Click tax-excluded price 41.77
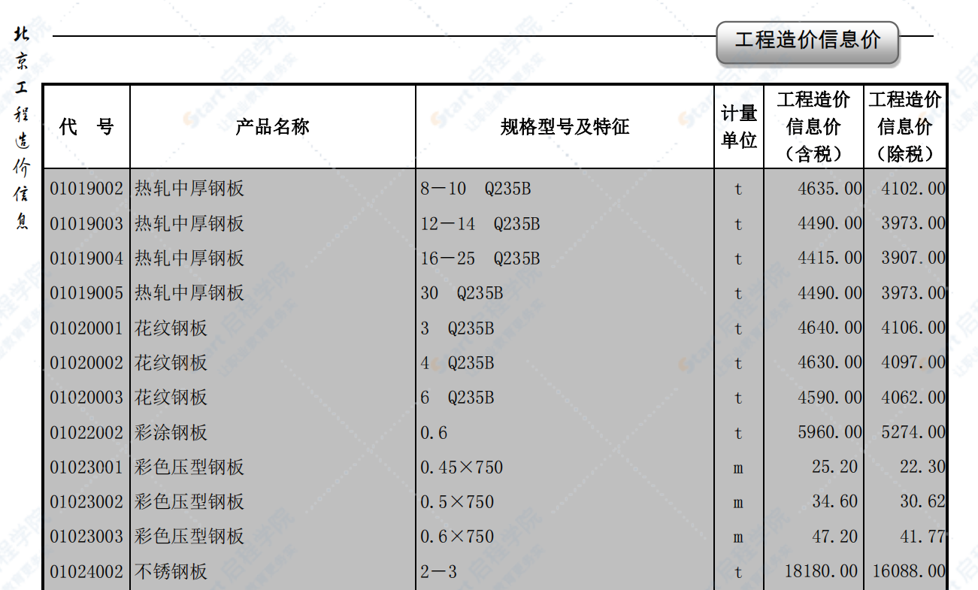Screen dimensions: 978x590 pyautogui.click(x=922, y=537)
